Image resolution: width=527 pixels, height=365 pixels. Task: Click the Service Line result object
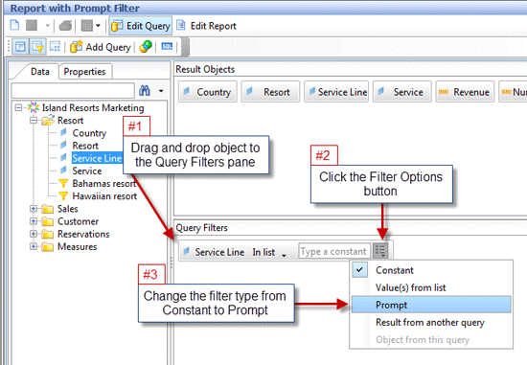[x=336, y=92]
